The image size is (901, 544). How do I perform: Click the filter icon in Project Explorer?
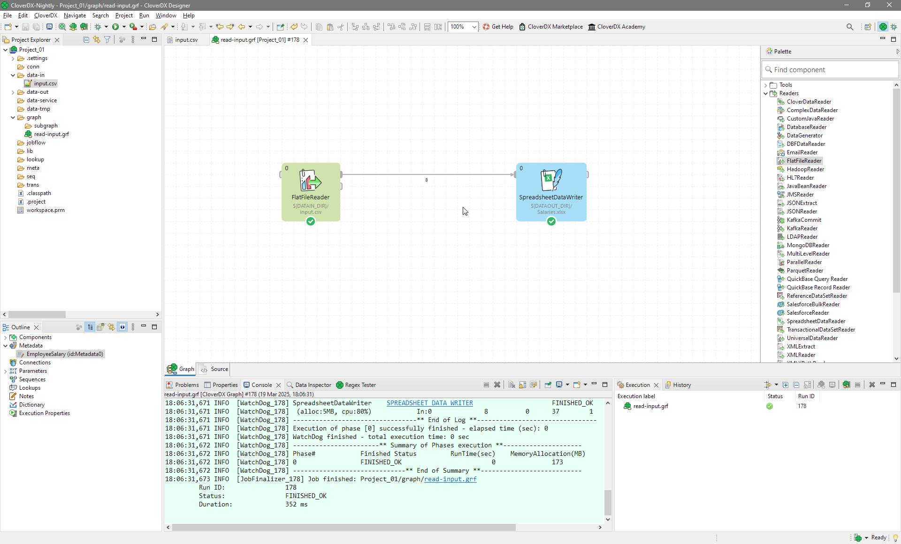[x=107, y=40]
